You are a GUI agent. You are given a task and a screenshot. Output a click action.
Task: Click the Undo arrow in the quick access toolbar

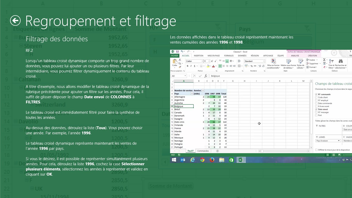tap(182, 52)
